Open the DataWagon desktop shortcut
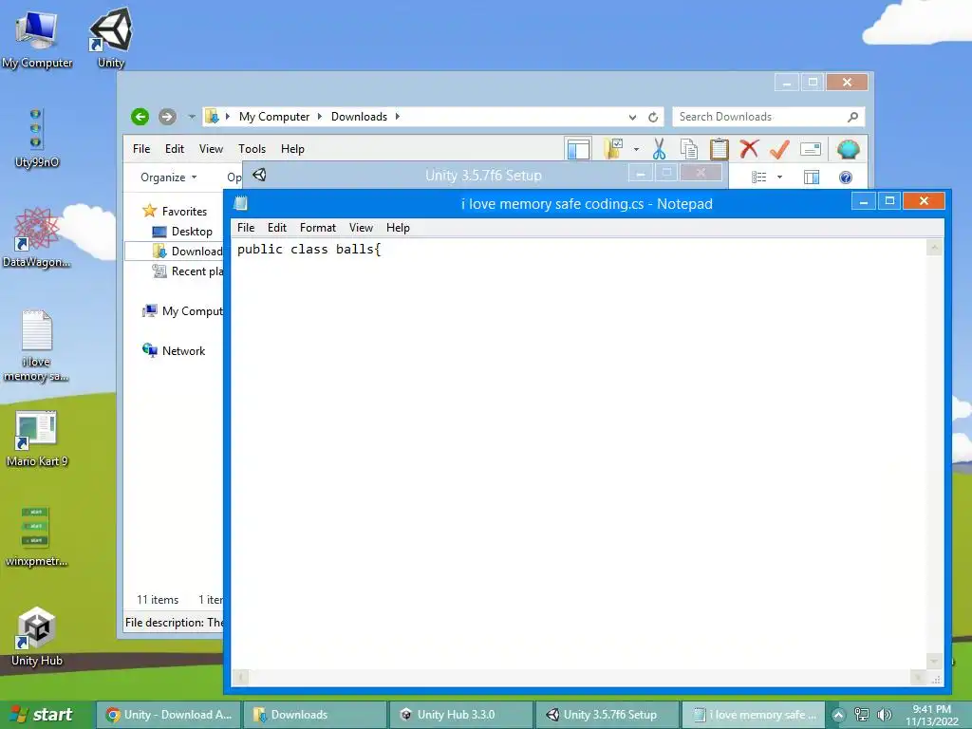Viewport: 972px width, 729px height. tap(37, 236)
